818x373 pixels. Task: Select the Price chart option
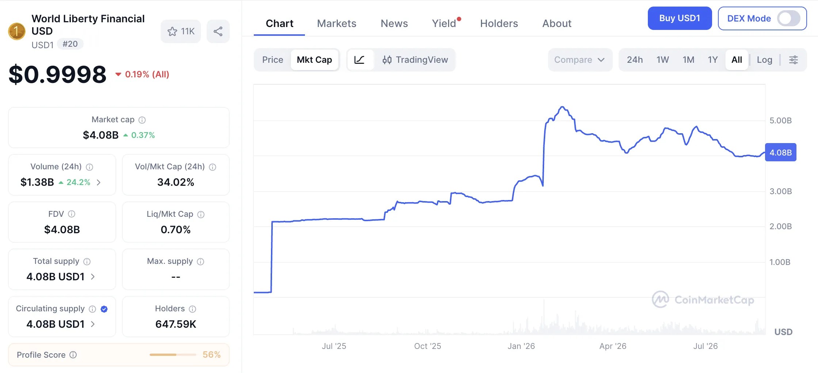[273, 60]
